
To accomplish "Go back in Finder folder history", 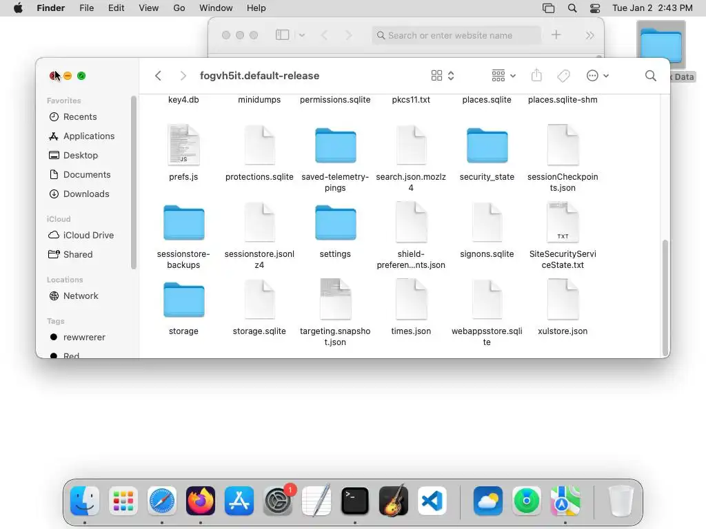I will [158, 76].
